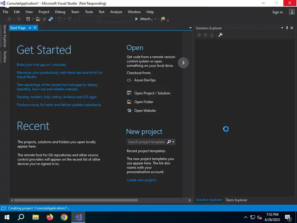Screen dimensions: 297x223
Task: Toggle auto-hide pin on Solution Explorer
Action: point(287,28)
